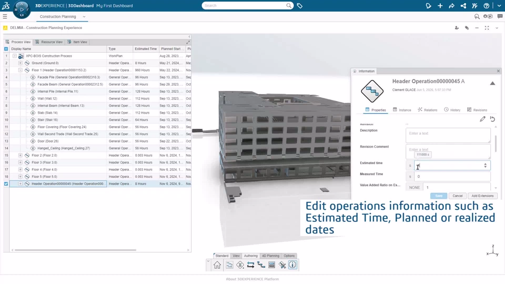Viewport: 505px width, 284px height.
Task: Click the search magnifier icon
Action: (289, 5)
